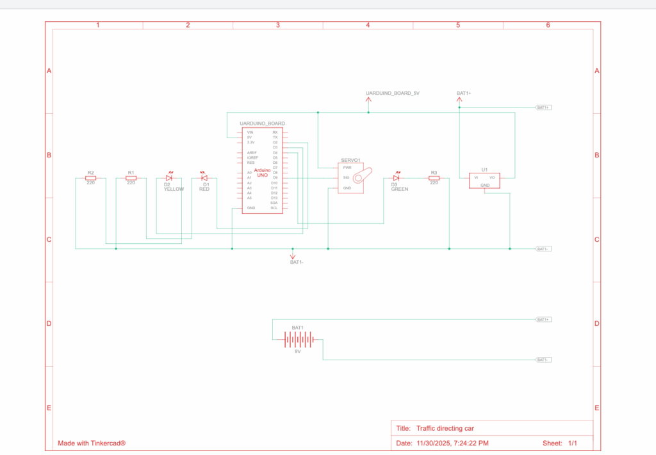Click the U1 voltage regulator block
This screenshot has width=656, height=455.
485,180
